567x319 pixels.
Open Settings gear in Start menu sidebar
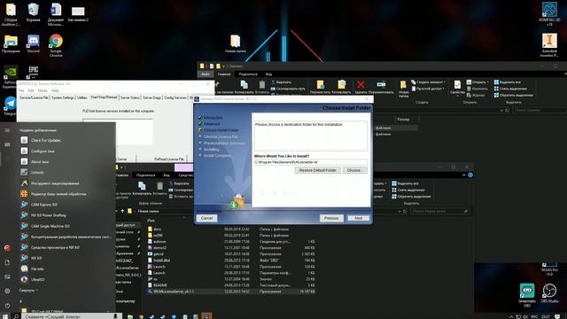pyautogui.click(x=7, y=291)
